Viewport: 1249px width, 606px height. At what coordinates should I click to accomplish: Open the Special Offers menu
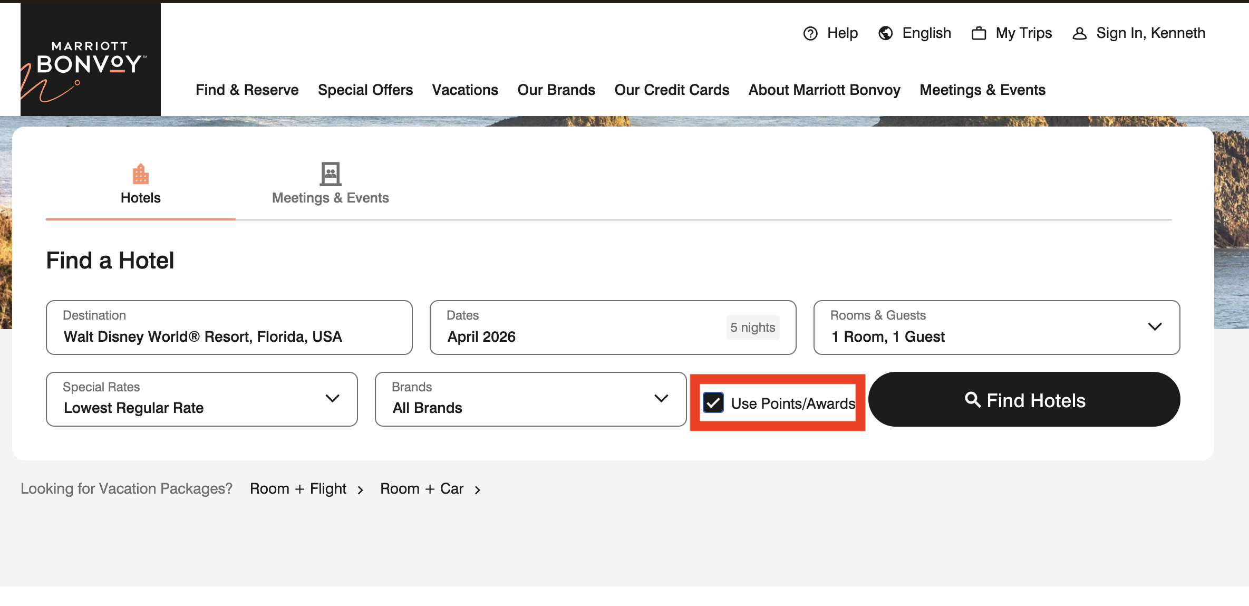coord(365,90)
